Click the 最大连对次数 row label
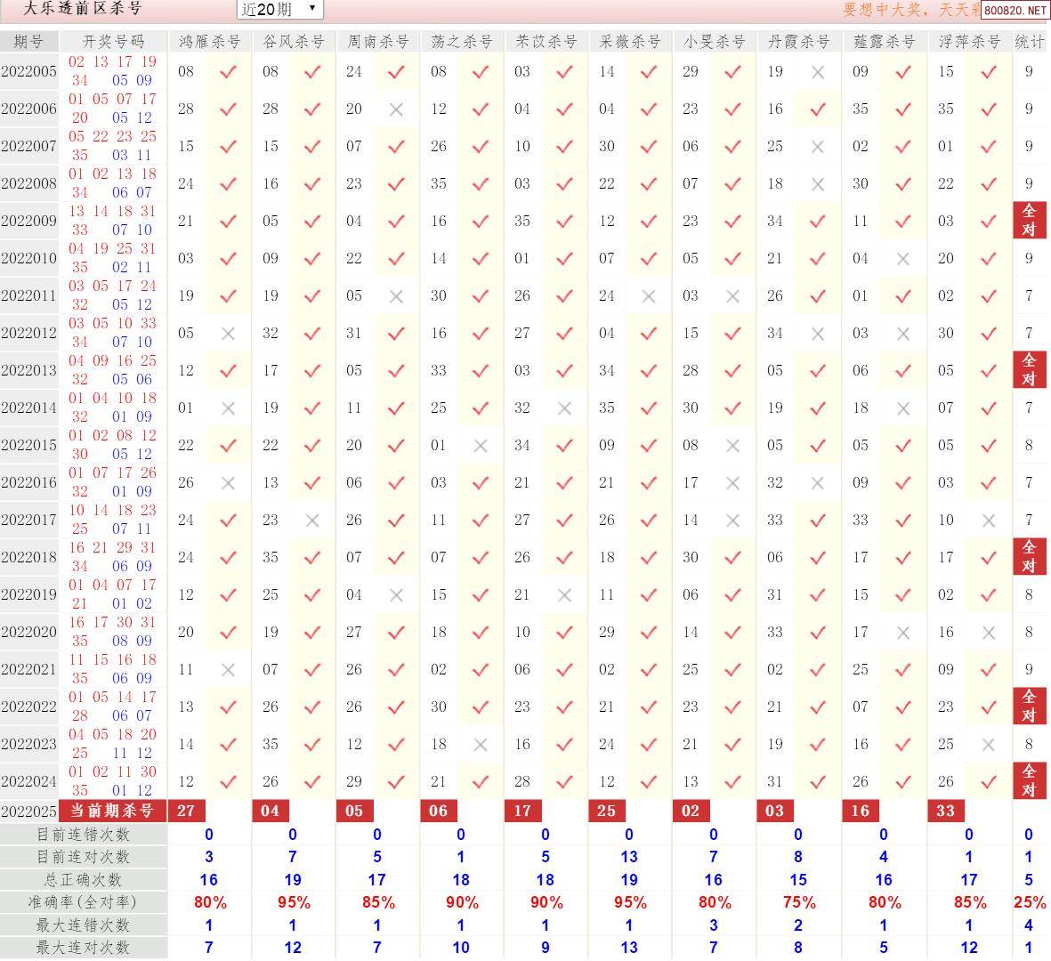 83,948
